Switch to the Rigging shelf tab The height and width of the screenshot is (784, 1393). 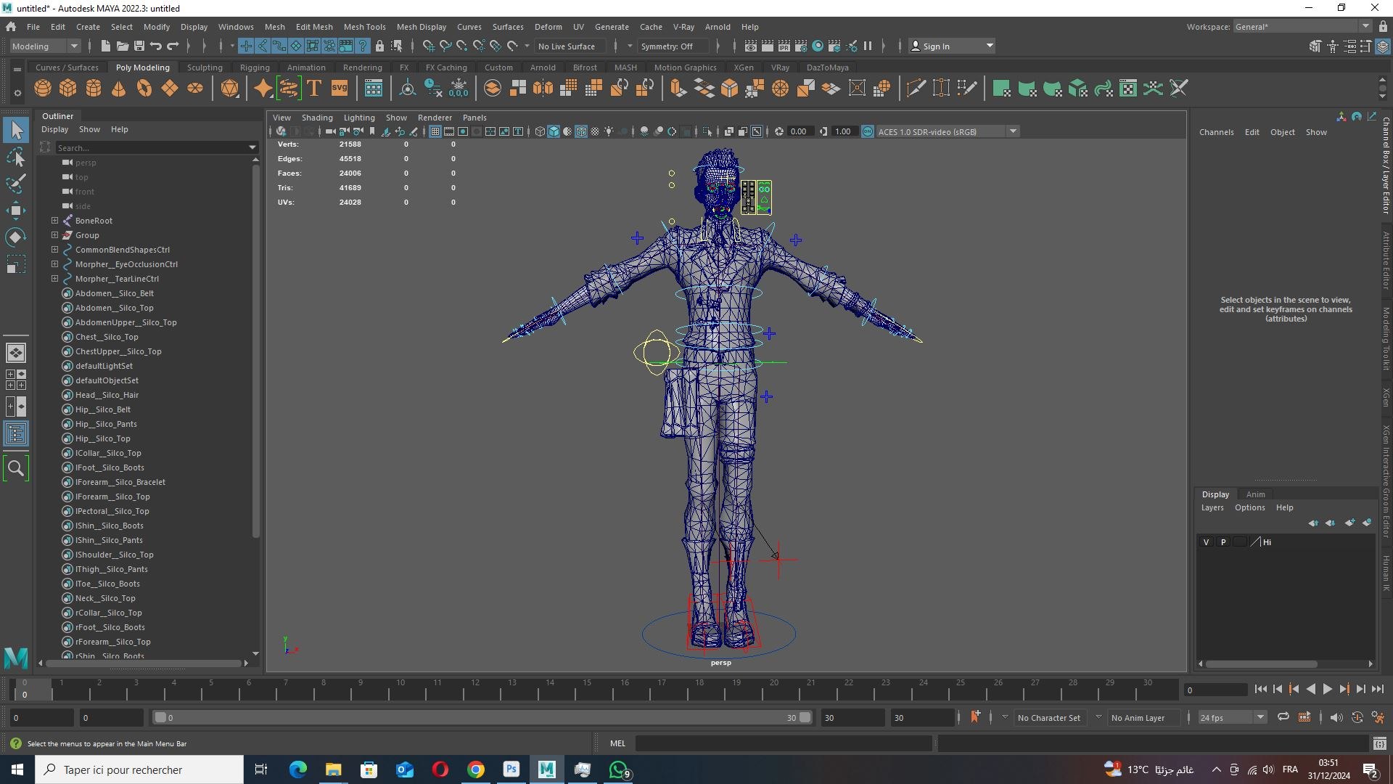(255, 68)
